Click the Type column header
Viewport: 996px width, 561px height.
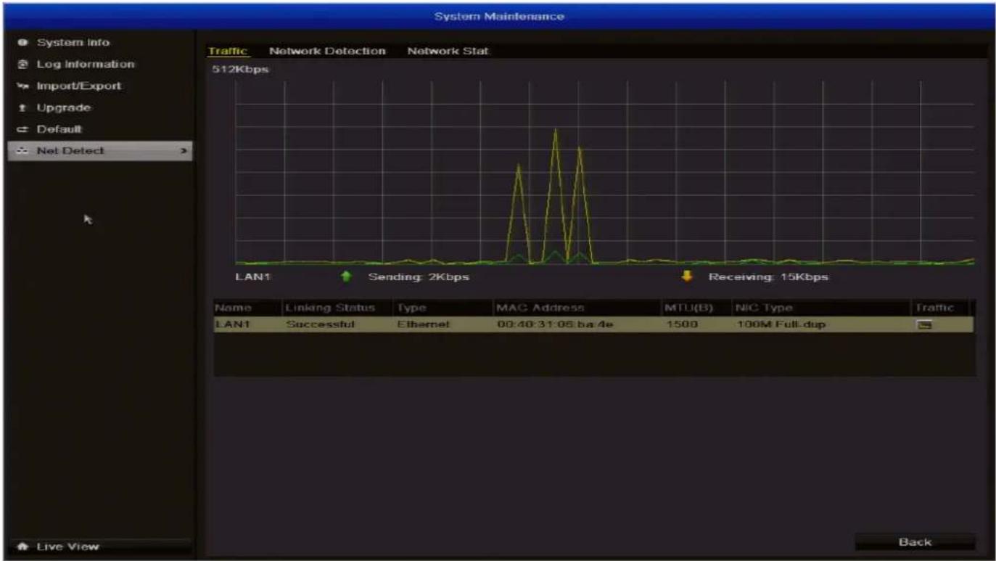[411, 308]
